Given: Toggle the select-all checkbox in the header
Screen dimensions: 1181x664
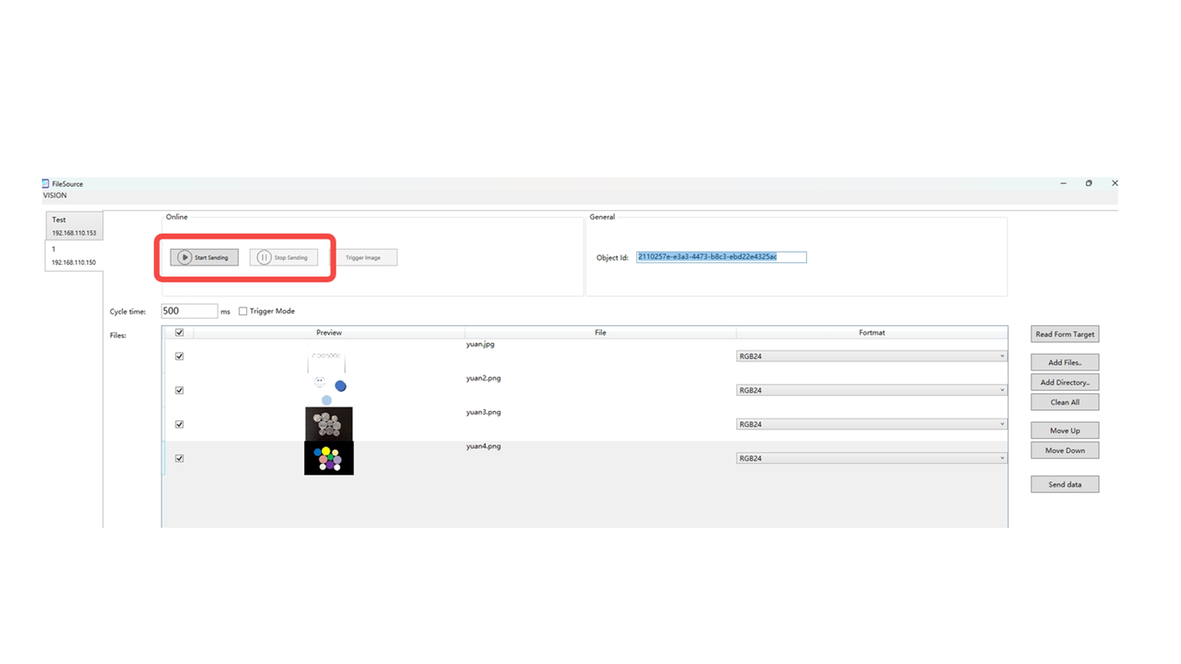Looking at the screenshot, I should pyautogui.click(x=180, y=333).
